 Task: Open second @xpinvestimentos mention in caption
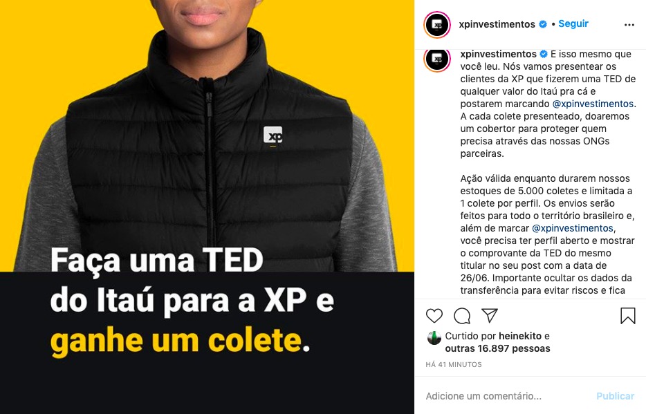pyautogui.click(x=573, y=228)
